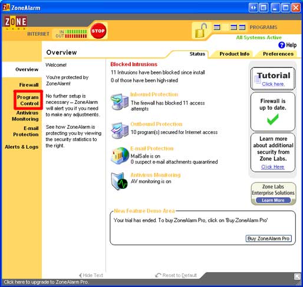Click the green firewall up-to-date checkmark
303x287 pixels.
click(273, 119)
